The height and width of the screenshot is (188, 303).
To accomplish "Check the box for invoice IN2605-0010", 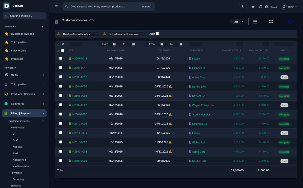I will 61,77.
